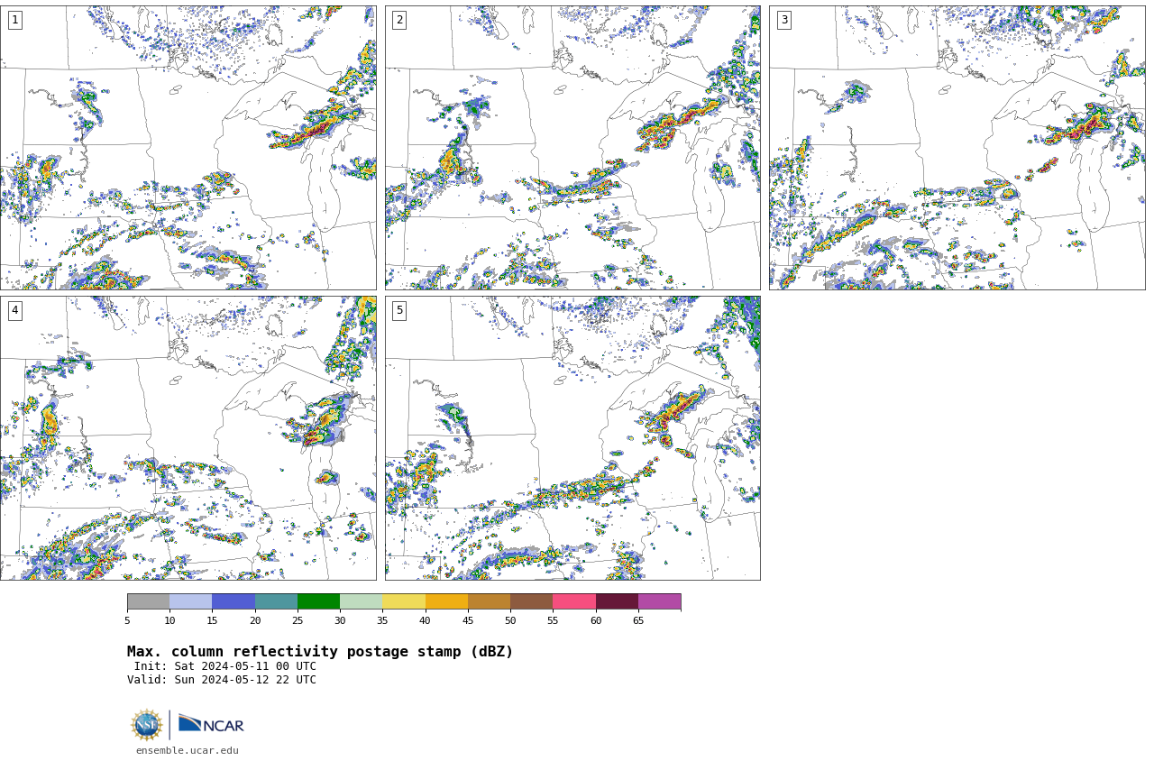Click the teal 20-25 dBZ swatch
Screen dimensions: 1154x761
(x=276, y=601)
